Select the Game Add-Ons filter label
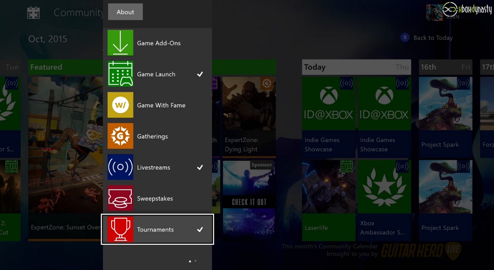The height and width of the screenshot is (270, 494). (159, 43)
